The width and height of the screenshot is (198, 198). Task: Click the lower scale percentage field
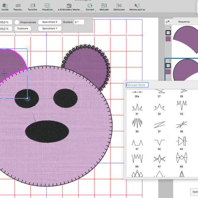click(6, 29)
